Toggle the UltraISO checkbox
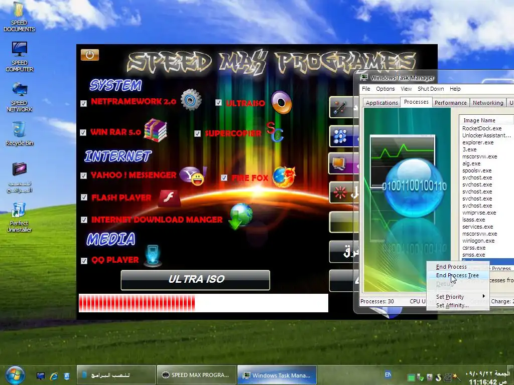Image resolution: width=514 pixels, height=385 pixels. point(219,103)
